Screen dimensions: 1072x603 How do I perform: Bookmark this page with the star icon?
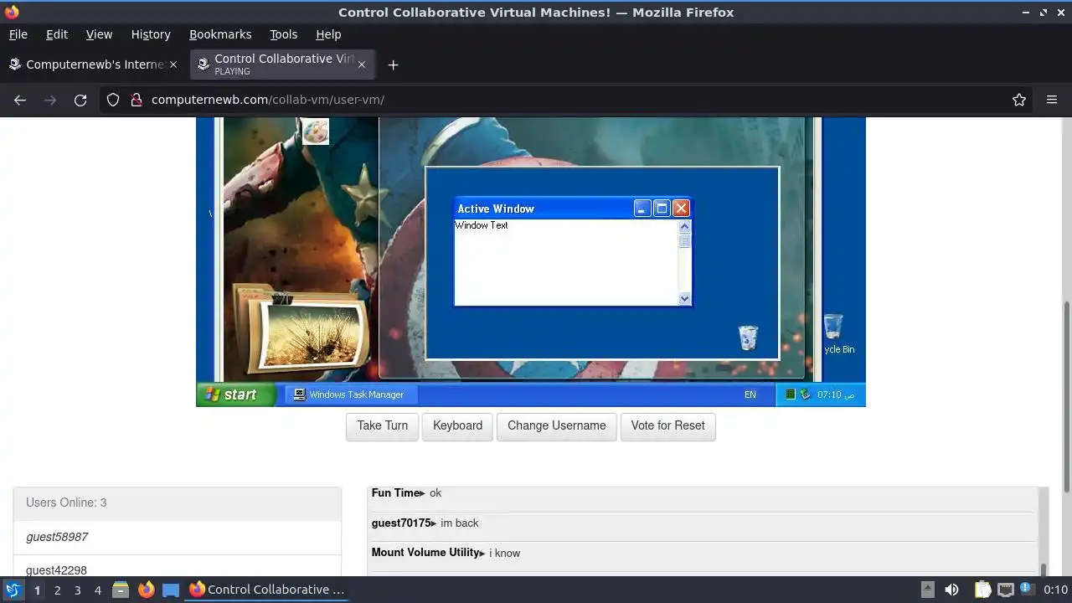[x=1019, y=100]
